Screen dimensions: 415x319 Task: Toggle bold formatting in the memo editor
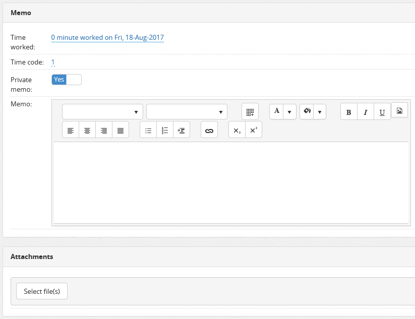pos(349,112)
